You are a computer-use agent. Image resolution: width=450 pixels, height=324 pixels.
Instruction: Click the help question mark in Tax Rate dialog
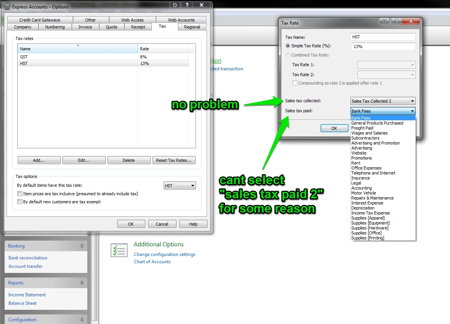396,21
